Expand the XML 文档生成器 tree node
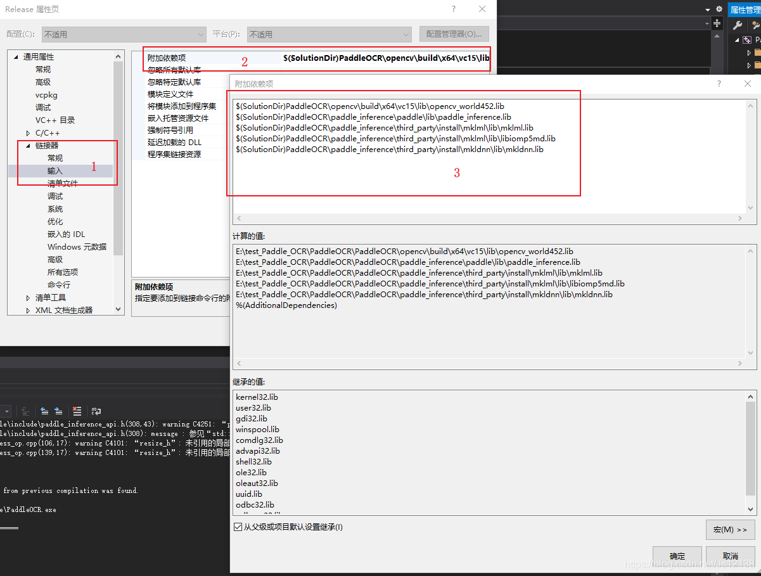This screenshot has width=761, height=576. coord(28,310)
